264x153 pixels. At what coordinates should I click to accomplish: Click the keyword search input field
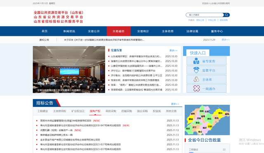pyautogui.click(x=205, y=15)
